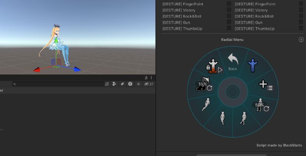Select the floating pose silhouette in radial menu
This screenshot has height=156, width=306.
click(x=206, y=104)
